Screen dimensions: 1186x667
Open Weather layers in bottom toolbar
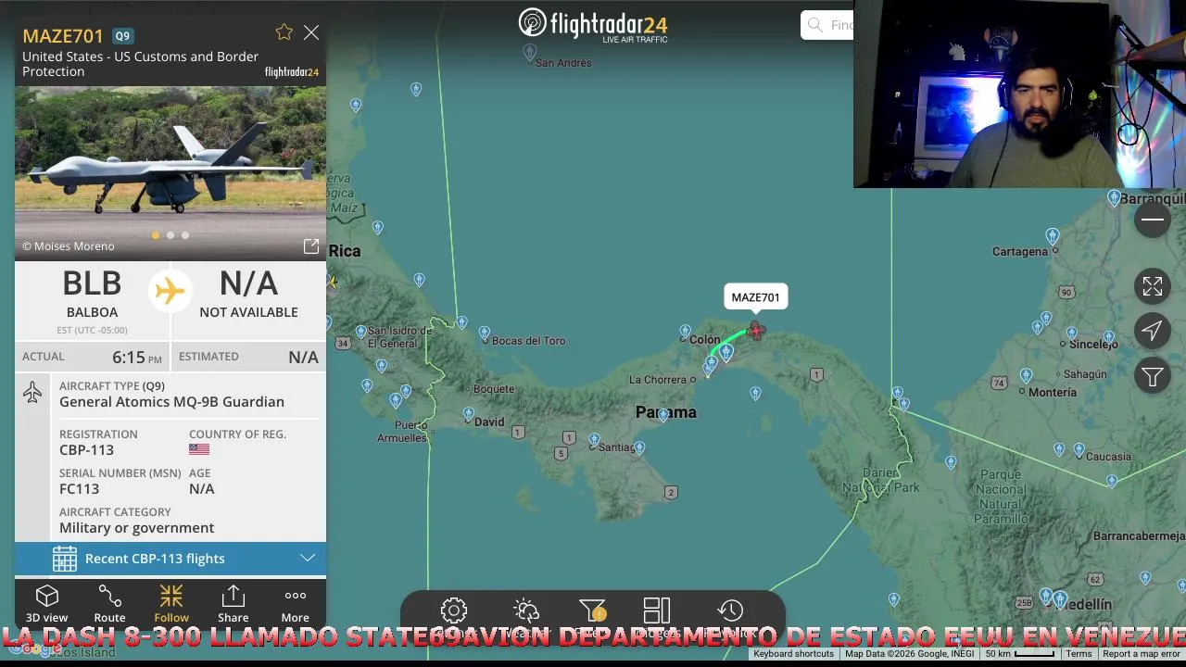coord(526,610)
